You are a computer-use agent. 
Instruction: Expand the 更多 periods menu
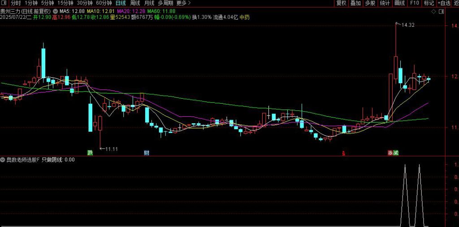[x=183, y=3]
